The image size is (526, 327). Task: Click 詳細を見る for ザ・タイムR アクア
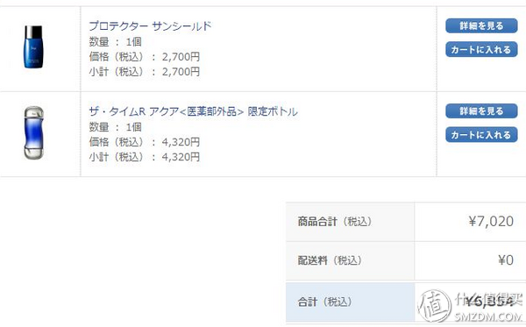tap(481, 111)
